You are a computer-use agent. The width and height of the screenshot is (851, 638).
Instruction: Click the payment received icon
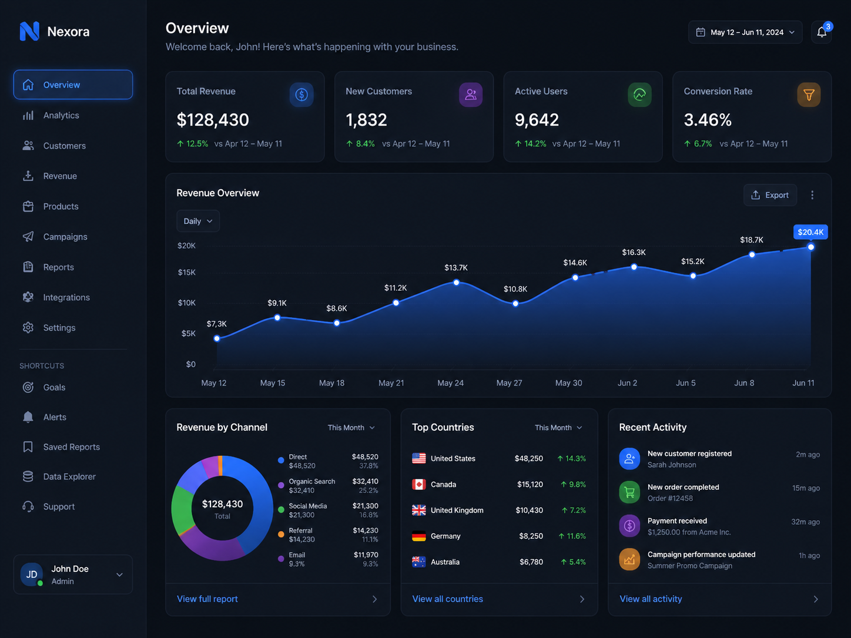[629, 526]
